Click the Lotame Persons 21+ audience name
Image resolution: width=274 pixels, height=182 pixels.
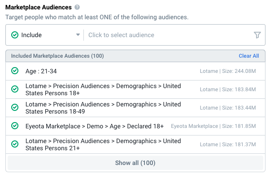pyautogui.click(x=103, y=144)
